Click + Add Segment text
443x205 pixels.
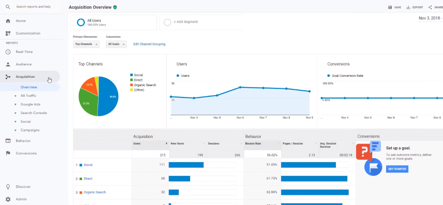(186, 22)
